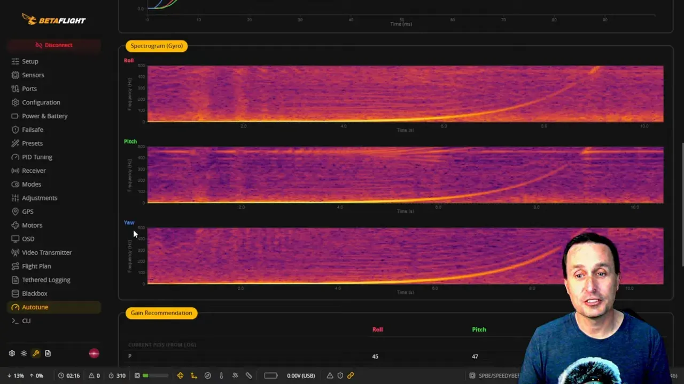This screenshot has width=684, height=384.
Task: Click the Roll P value 45
Action: tap(375, 356)
